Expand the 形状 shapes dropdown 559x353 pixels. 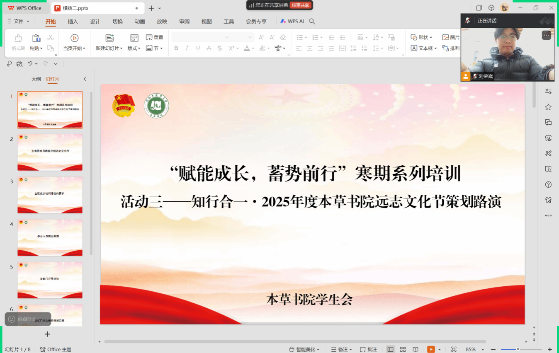tap(422, 37)
